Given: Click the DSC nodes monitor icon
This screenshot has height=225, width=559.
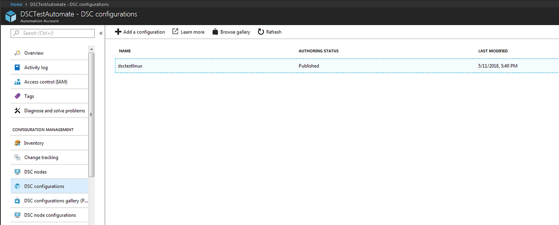Looking at the screenshot, I should point(17,172).
